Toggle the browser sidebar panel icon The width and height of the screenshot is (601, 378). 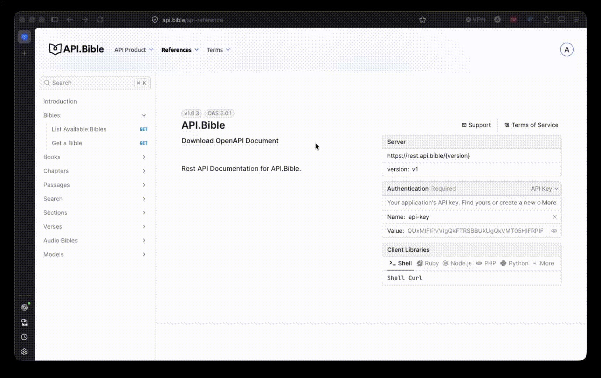click(x=55, y=20)
